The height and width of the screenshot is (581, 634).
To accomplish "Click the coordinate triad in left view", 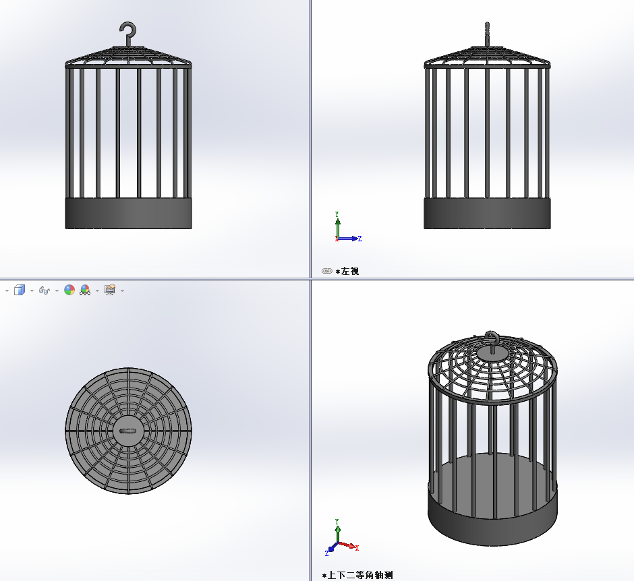I will pyautogui.click(x=347, y=227).
